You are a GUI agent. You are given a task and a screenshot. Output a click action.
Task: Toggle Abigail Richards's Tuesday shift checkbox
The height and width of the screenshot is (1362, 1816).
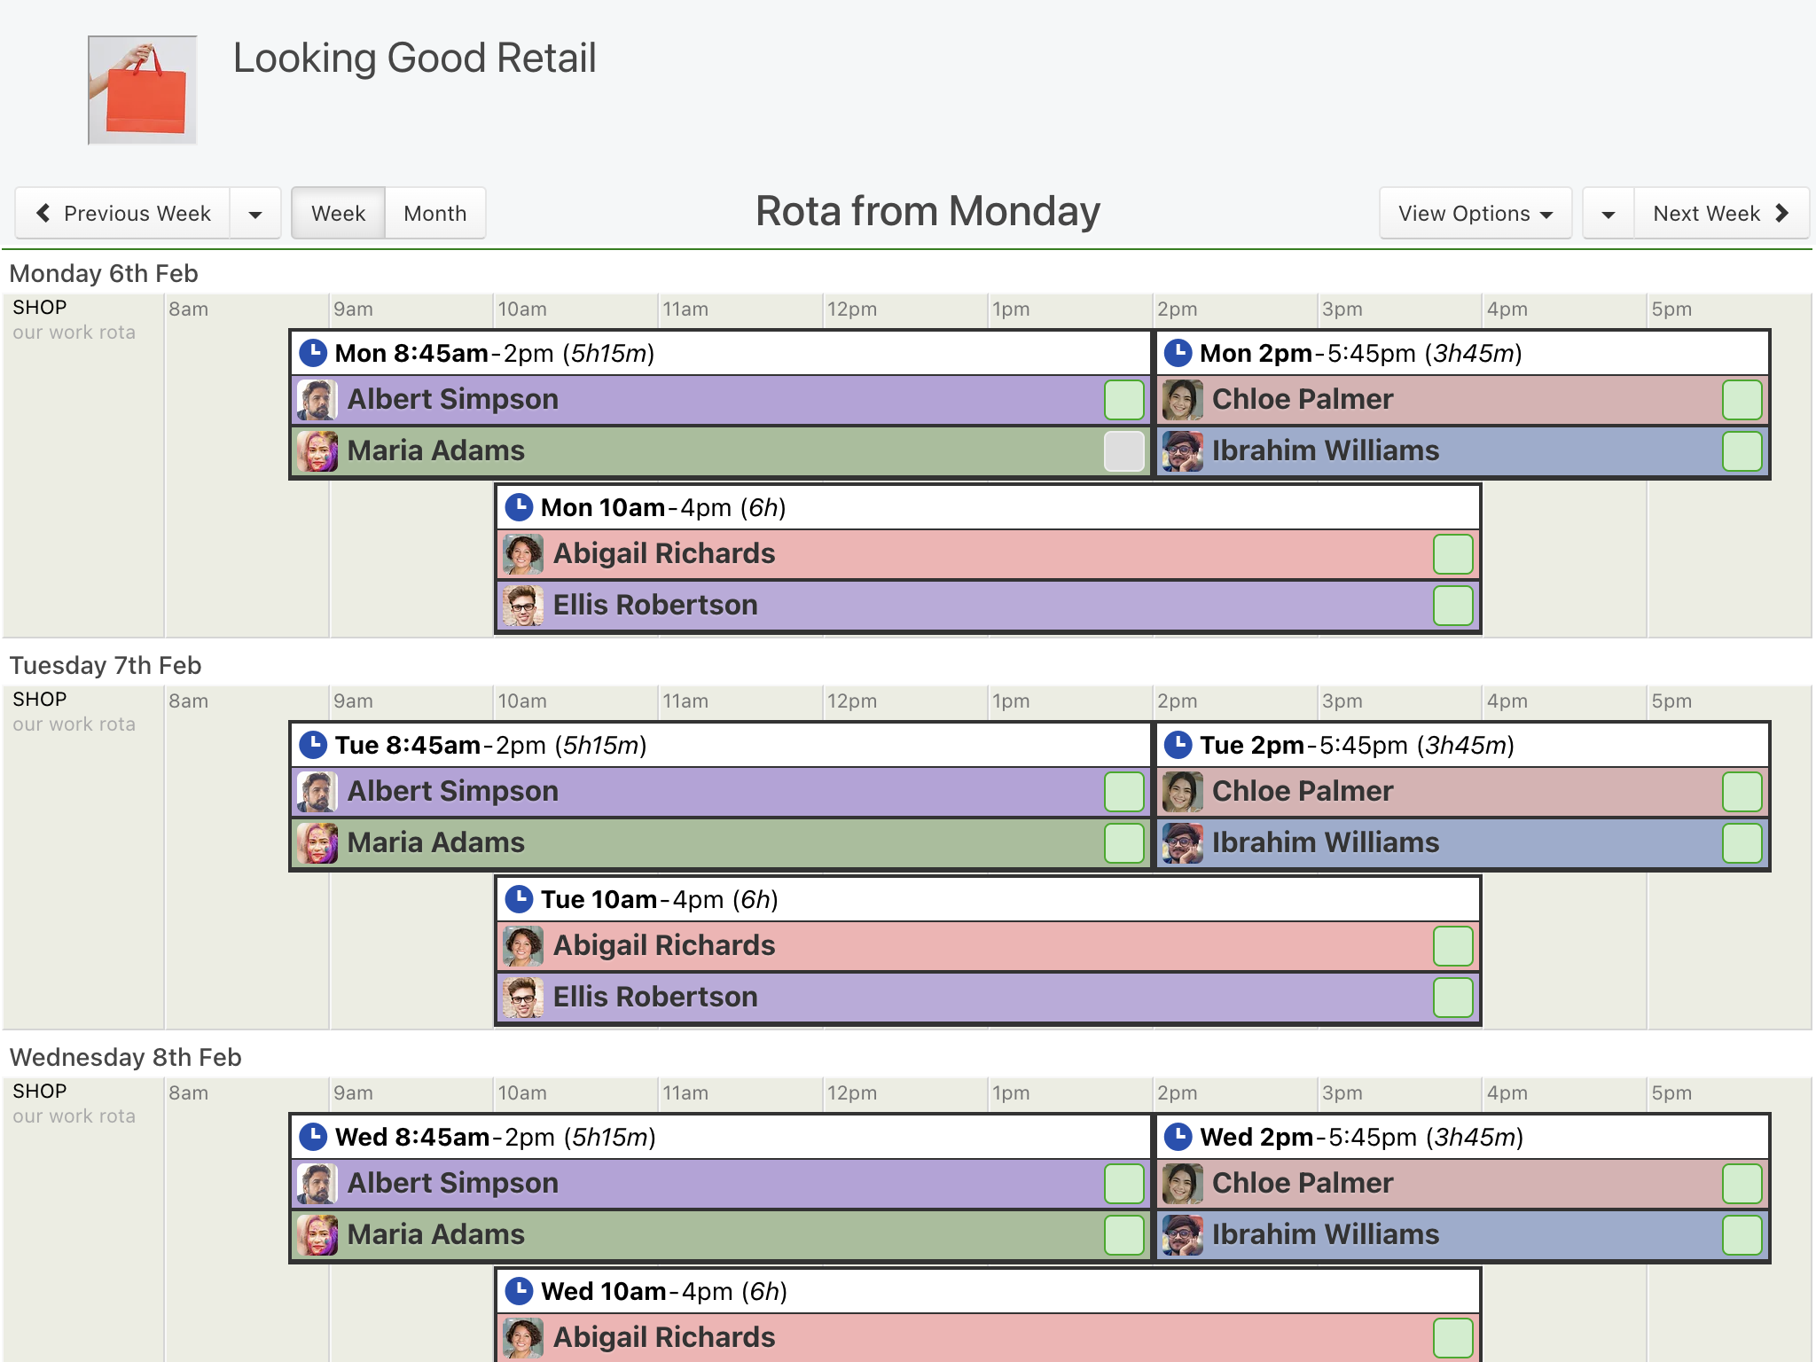click(1453, 946)
